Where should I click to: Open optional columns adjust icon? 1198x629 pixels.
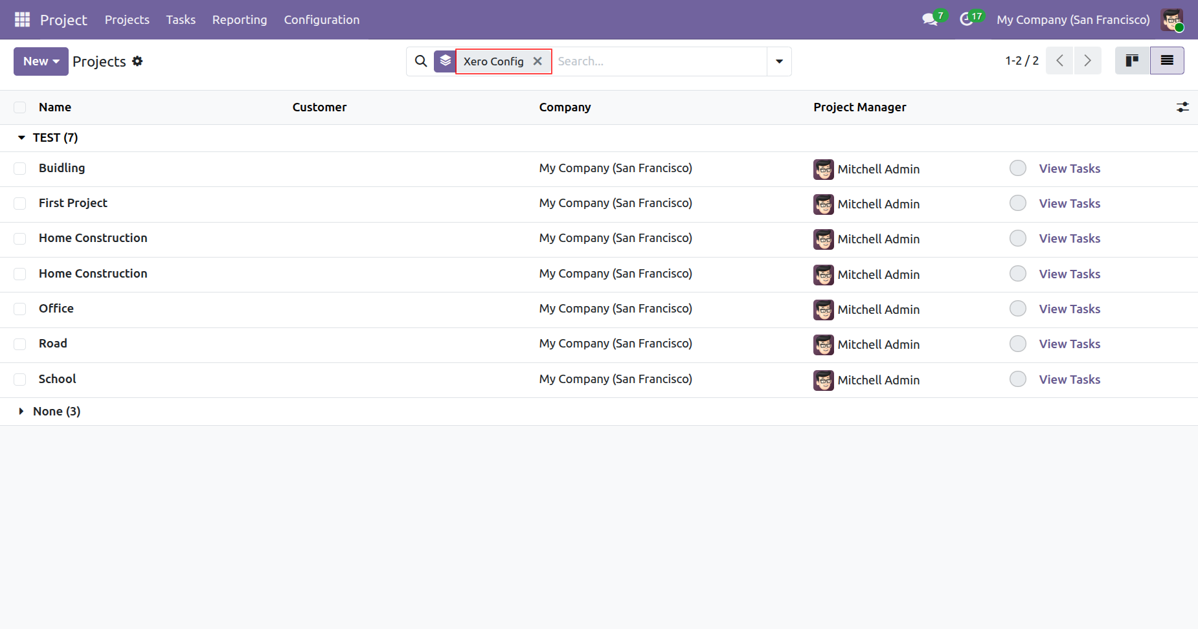pyautogui.click(x=1182, y=107)
